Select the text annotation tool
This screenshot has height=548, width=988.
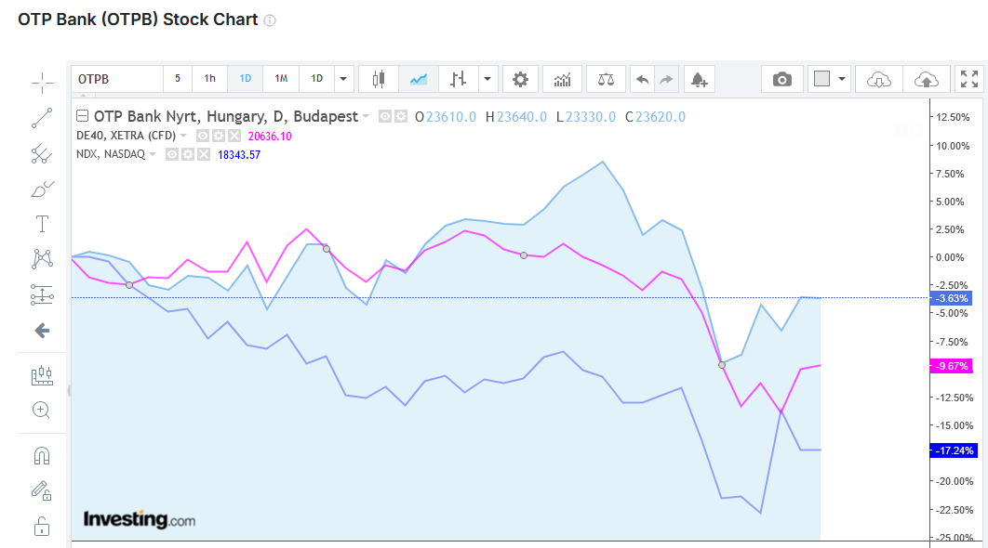pos(42,224)
